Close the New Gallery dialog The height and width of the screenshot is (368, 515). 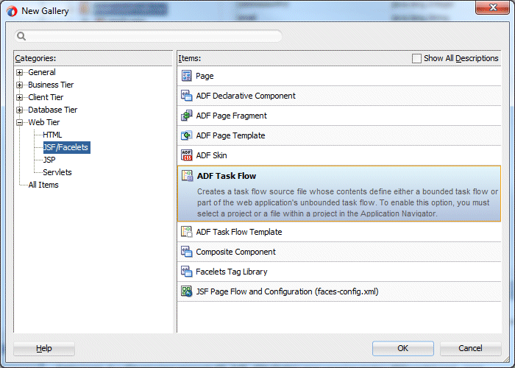coord(492,7)
